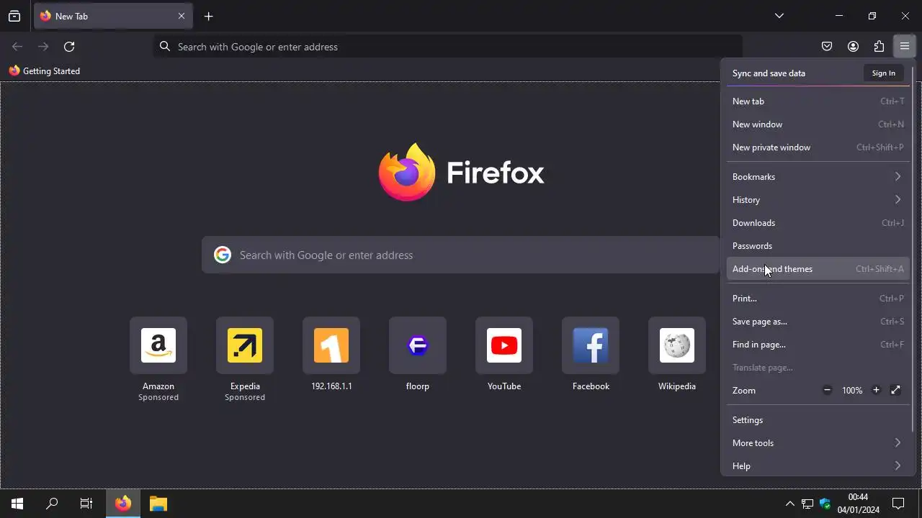Decrease zoom with minus button
The image size is (922, 518).
point(827,390)
